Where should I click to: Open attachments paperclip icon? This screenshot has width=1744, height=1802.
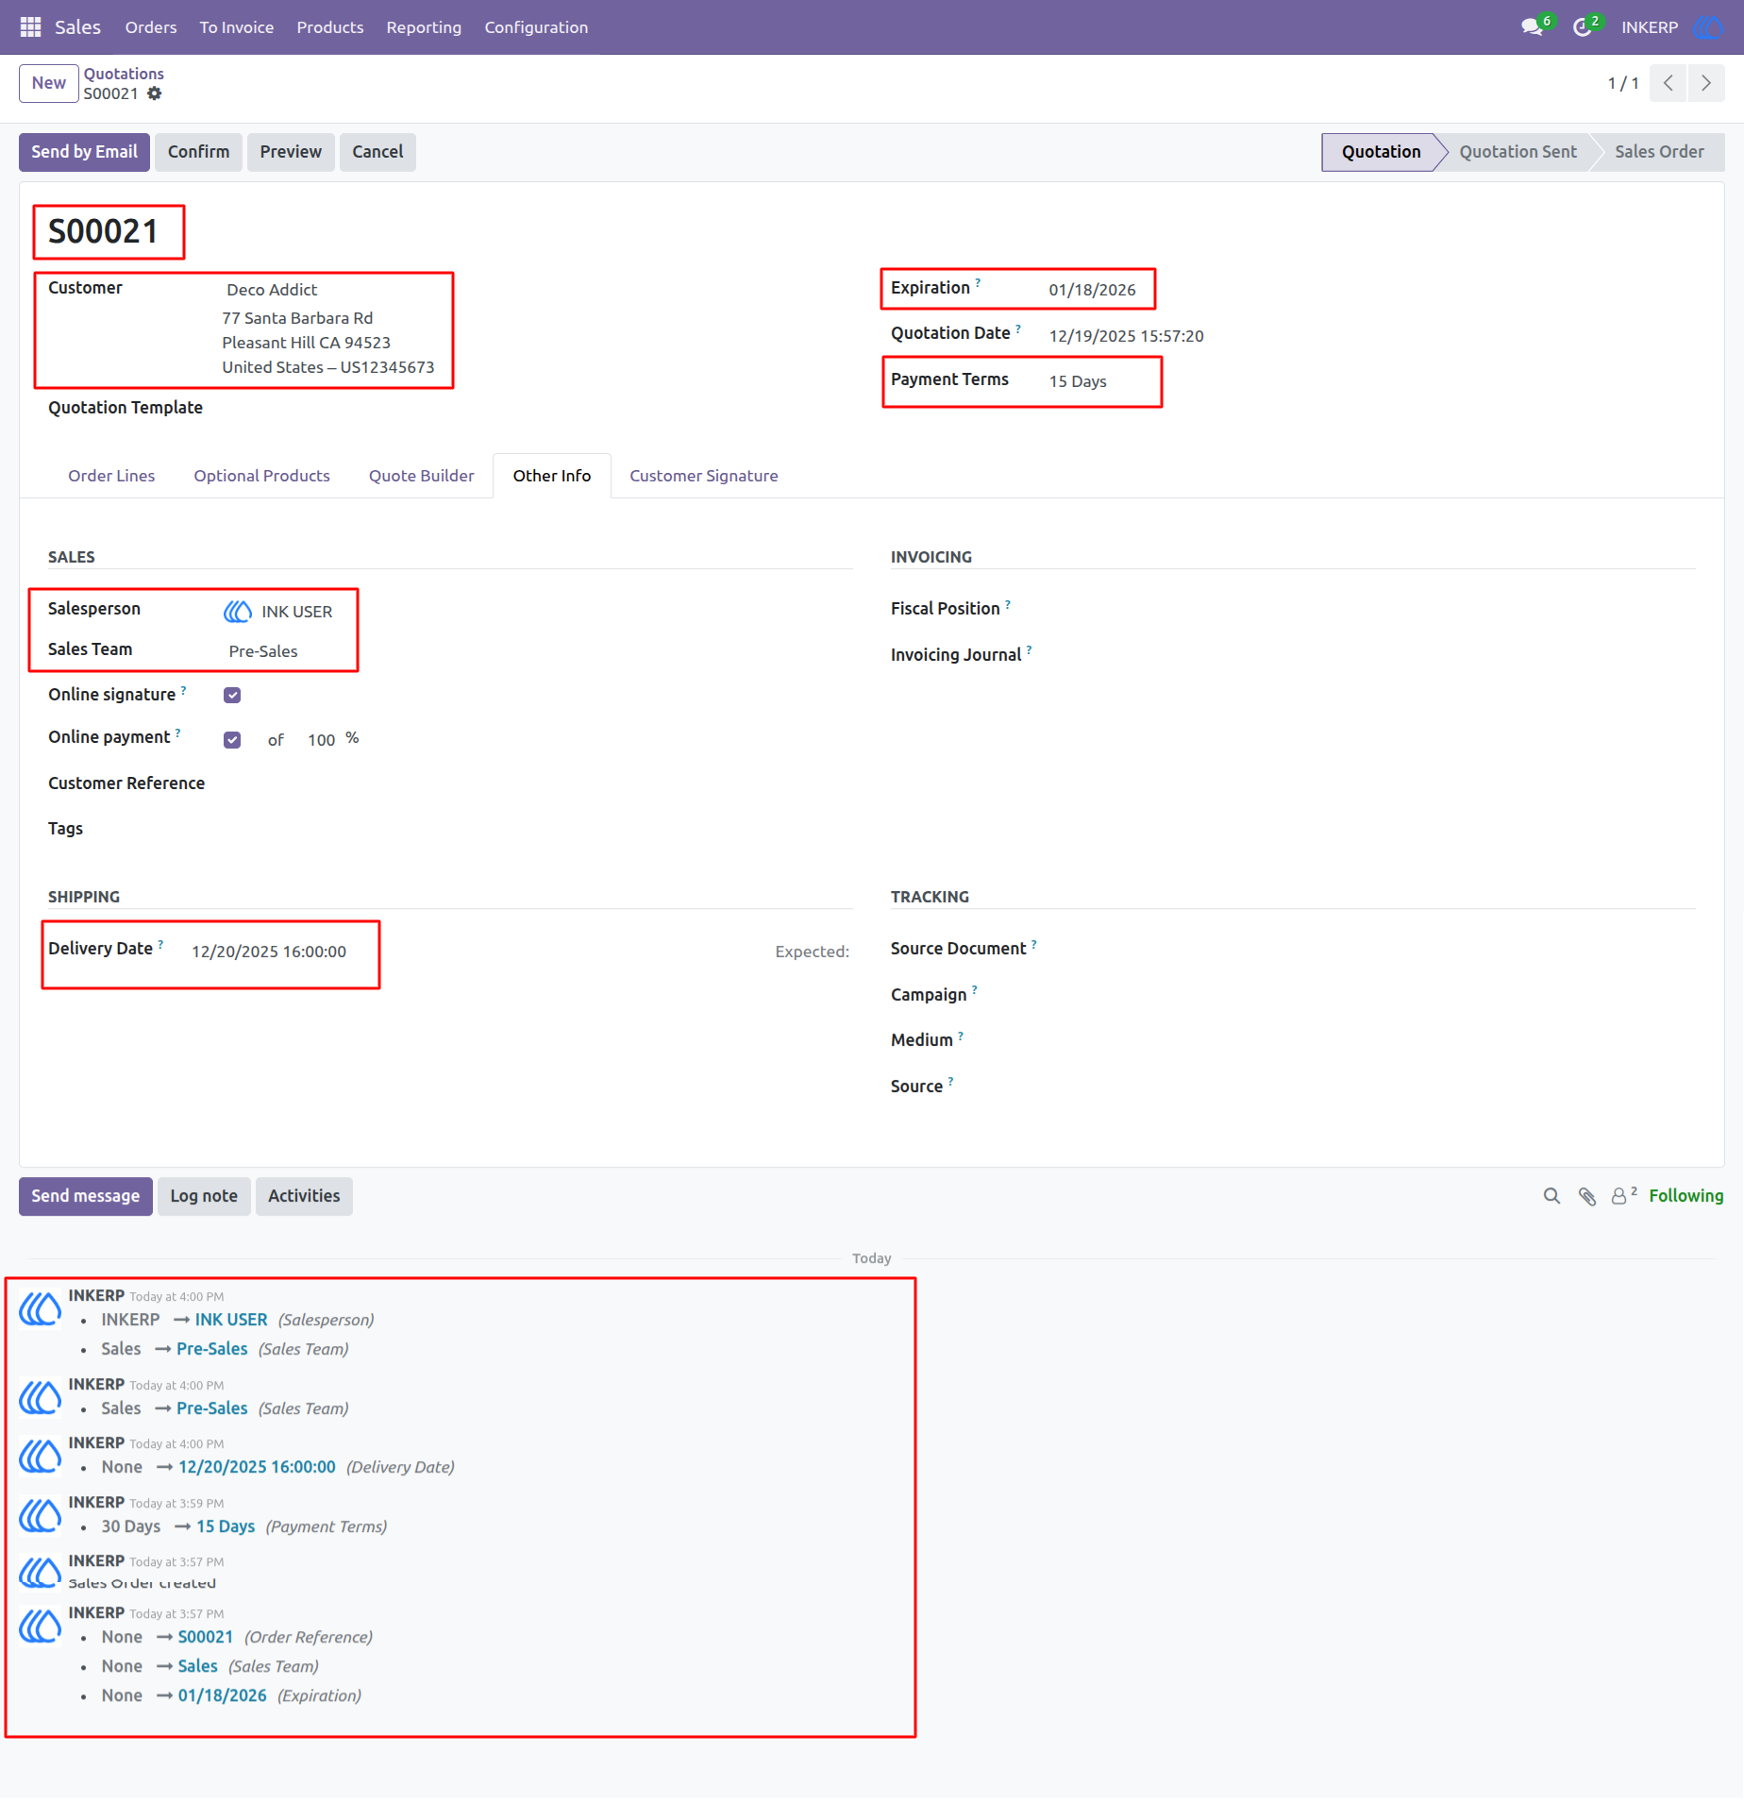pyautogui.click(x=1587, y=1196)
